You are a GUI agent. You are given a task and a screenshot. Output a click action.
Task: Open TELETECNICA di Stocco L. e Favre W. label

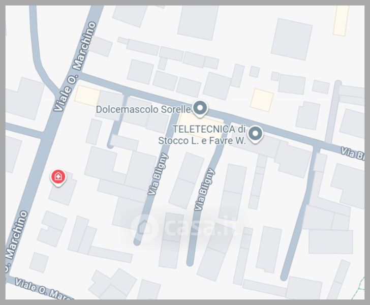pos(202,135)
